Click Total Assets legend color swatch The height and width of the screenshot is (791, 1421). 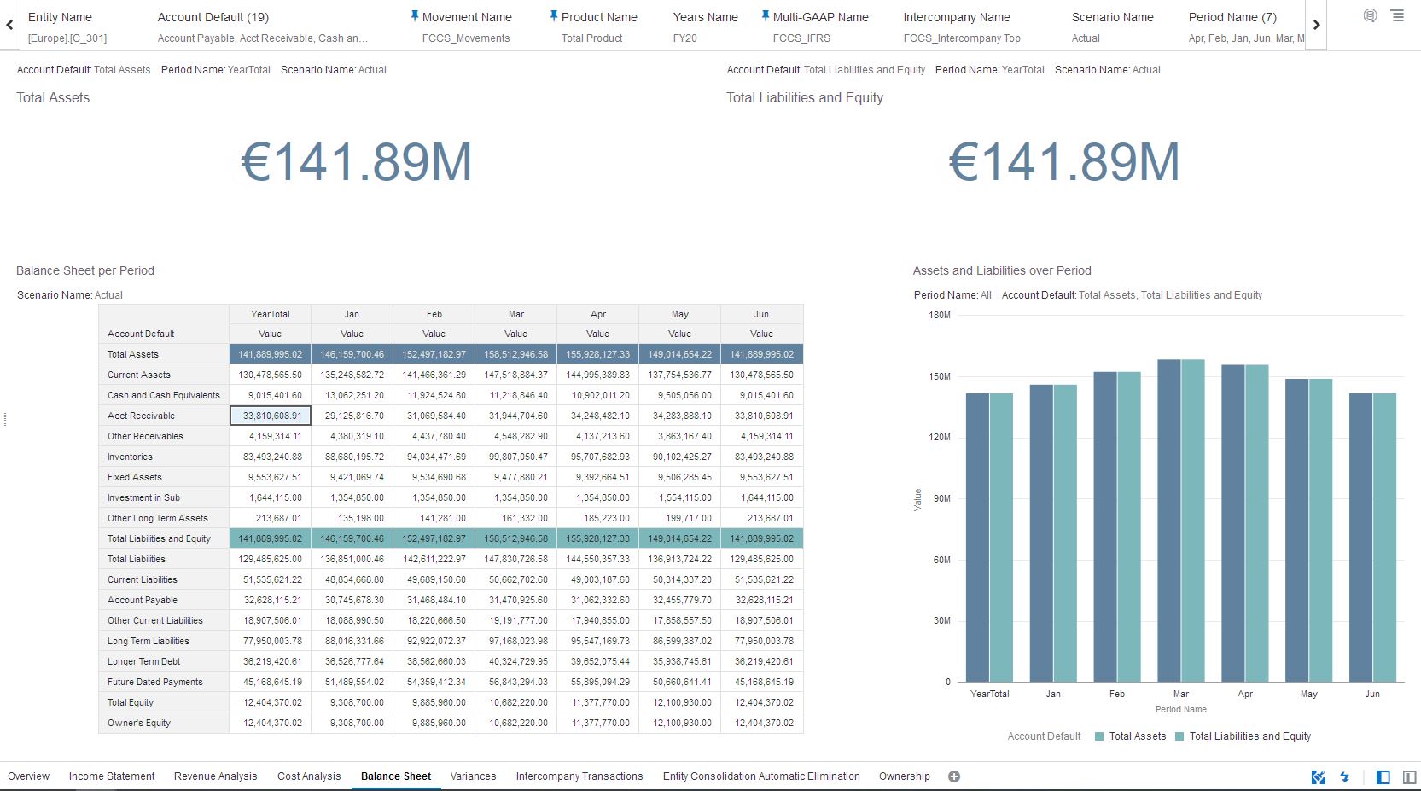click(x=1099, y=736)
